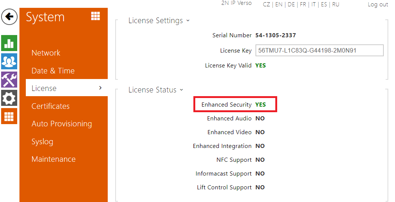395x202 pixels.
Task: Select Auto Provisioning in sidebar
Action: coord(62,124)
